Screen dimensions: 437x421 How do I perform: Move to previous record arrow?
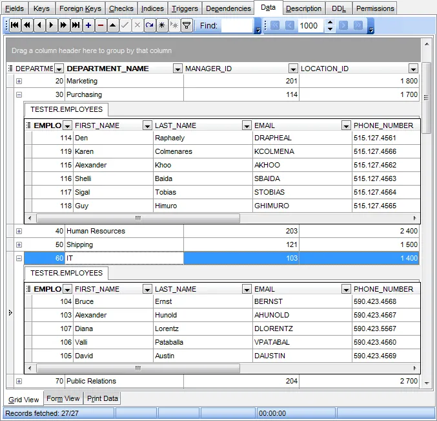pyautogui.click(x=39, y=25)
